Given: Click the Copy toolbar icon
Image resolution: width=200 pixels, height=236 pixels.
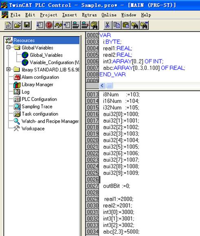Looking at the screenshot, I should coord(117,25).
